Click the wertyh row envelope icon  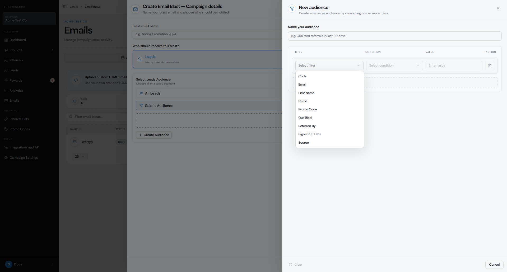75,142
